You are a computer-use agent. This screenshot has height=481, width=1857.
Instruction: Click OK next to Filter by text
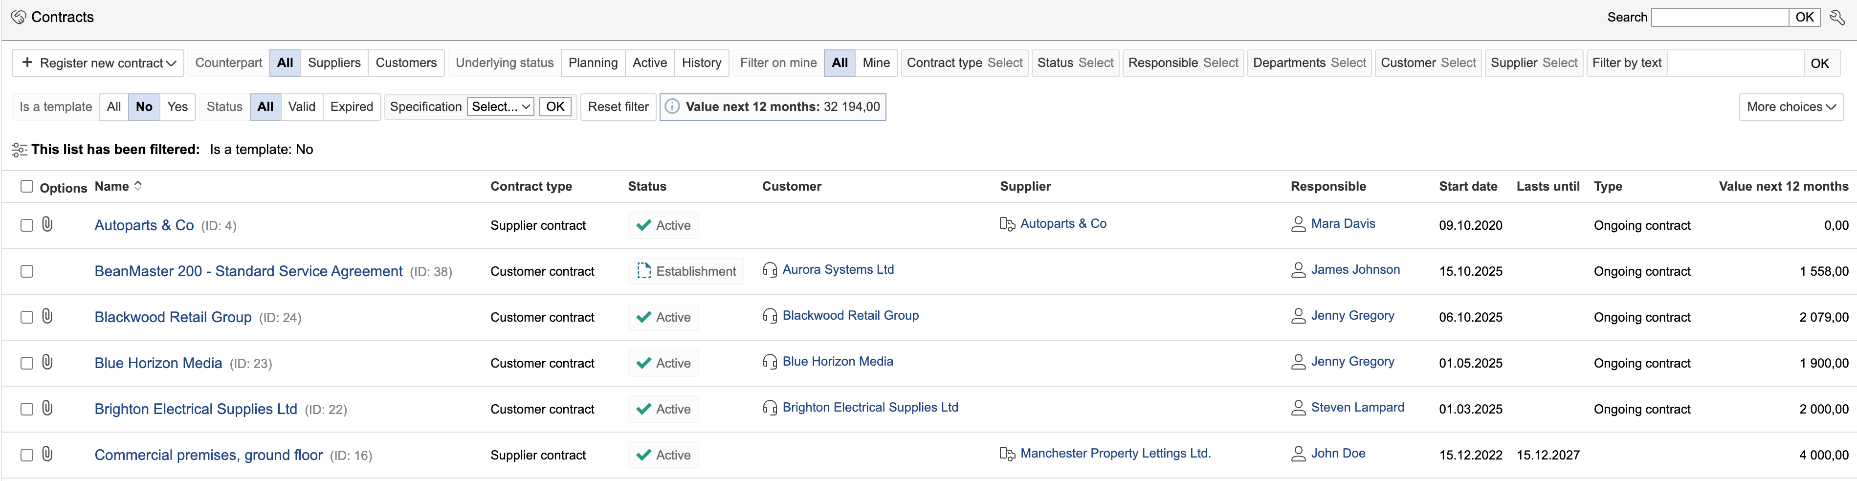coord(1819,64)
